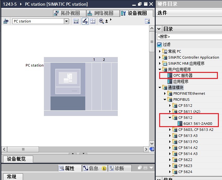Collapse the 用户应用程序 folder
Screen dimensions: 222x180
point(160,69)
